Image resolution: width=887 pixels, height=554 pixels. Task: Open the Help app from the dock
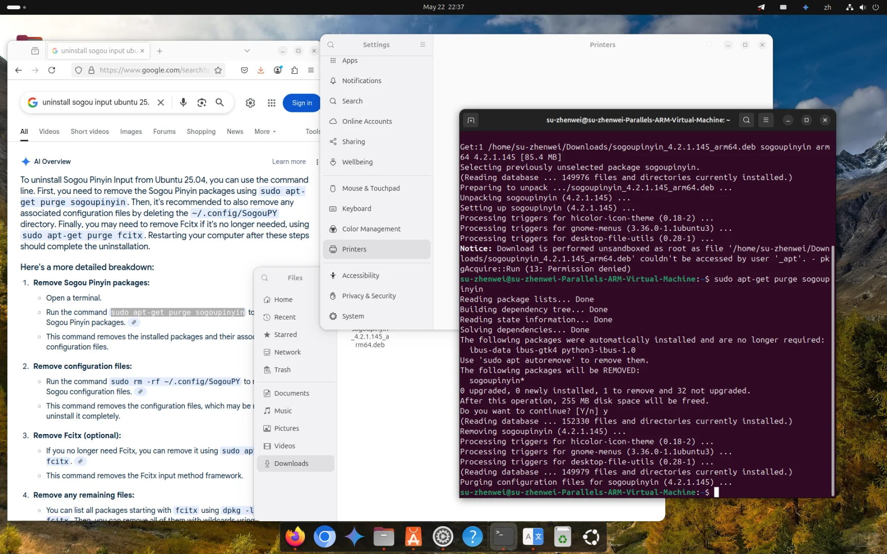[x=472, y=537]
